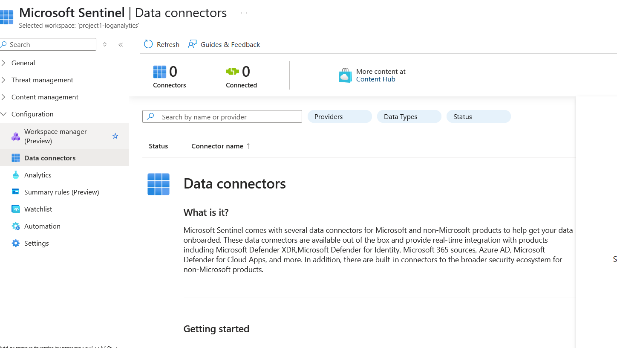This screenshot has width=617, height=348.
Task: Open Automation page
Action: click(x=42, y=226)
